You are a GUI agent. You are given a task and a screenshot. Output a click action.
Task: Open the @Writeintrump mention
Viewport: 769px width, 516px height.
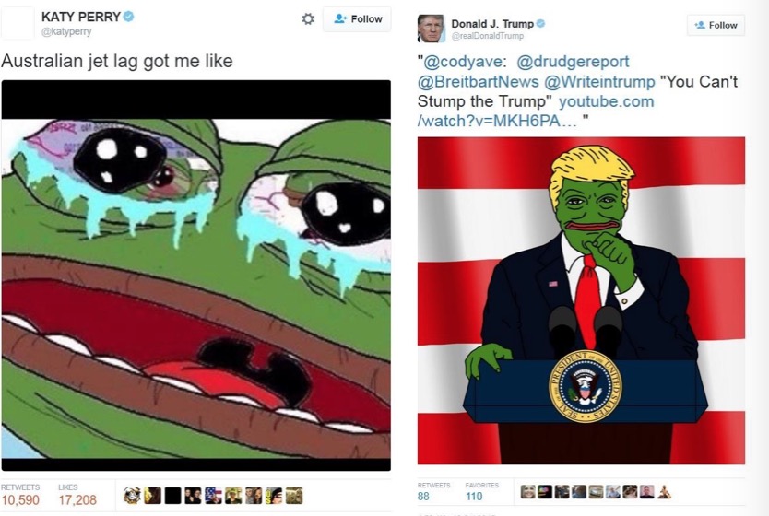599,81
